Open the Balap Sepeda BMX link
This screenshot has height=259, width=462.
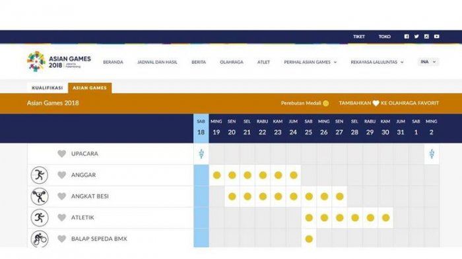click(99, 239)
